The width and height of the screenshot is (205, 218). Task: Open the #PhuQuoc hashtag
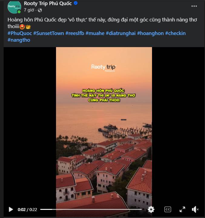point(20,34)
